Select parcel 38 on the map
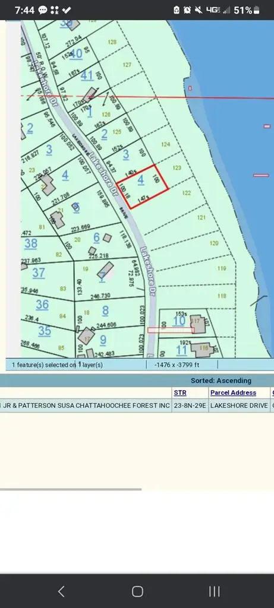This screenshot has width=274, height=608. (x=31, y=243)
